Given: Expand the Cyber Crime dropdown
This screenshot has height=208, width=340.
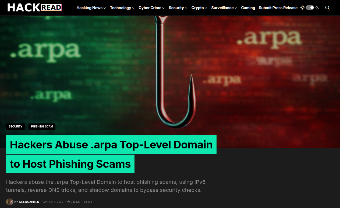Looking at the screenshot, I should 152,8.
